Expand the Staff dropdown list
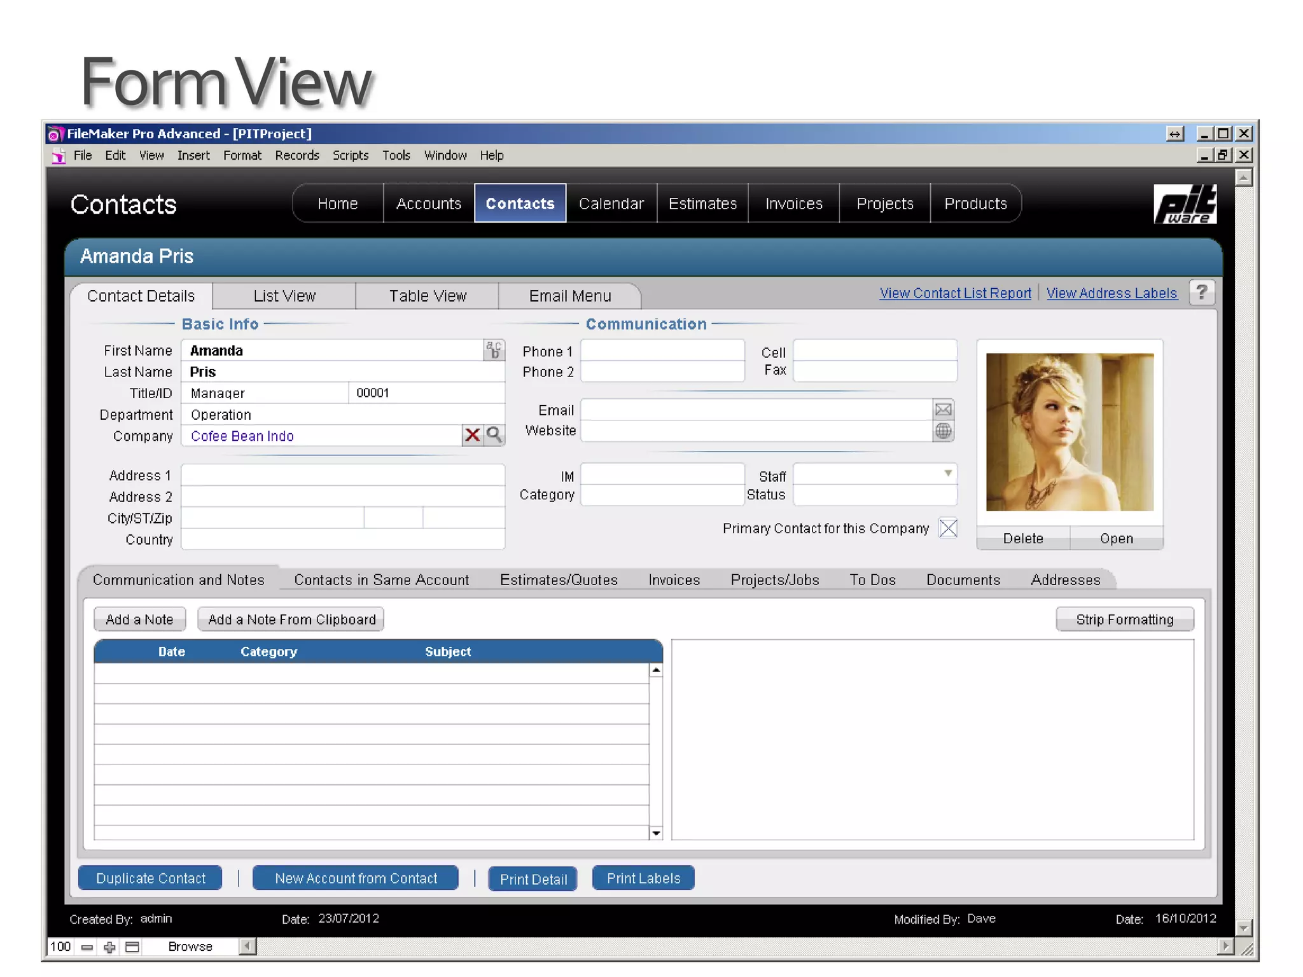Screen dimensions: 1303x977 click(947, 474)
